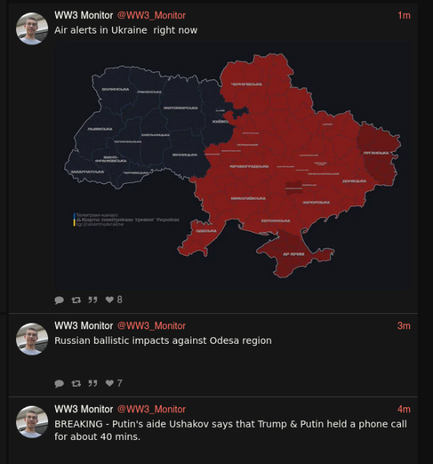This screenshot has width=433, height=464.
Task: Open the 1m timestamp link
Action: [x=404, y=15]
